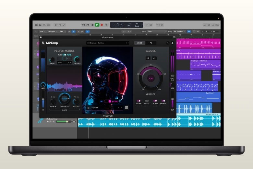Image resolution: width=253 pixels, height=169 pixels.
Task: Click the MIX knob
Action: coord(43,84)
